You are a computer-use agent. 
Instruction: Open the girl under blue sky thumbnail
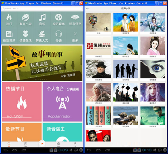tap(126, 46)
